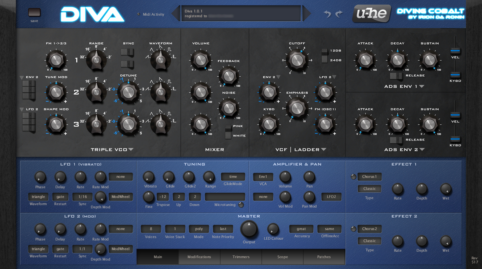Image resolution: width=482 pixels, height=269 pixels.
Task: Click the Note Priority last selector
Action: coord(223,229)
